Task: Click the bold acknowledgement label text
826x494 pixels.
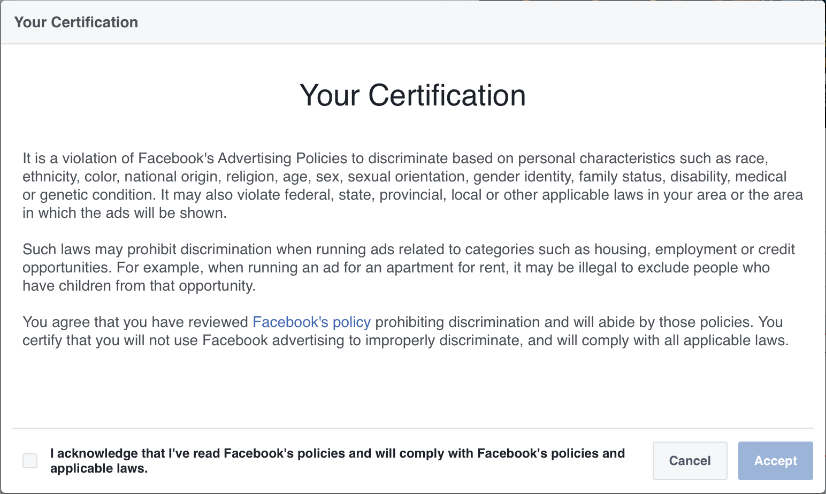Action: click(x=337, y=461)
